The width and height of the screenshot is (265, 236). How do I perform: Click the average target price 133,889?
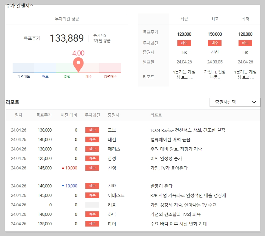coord(67,38)
